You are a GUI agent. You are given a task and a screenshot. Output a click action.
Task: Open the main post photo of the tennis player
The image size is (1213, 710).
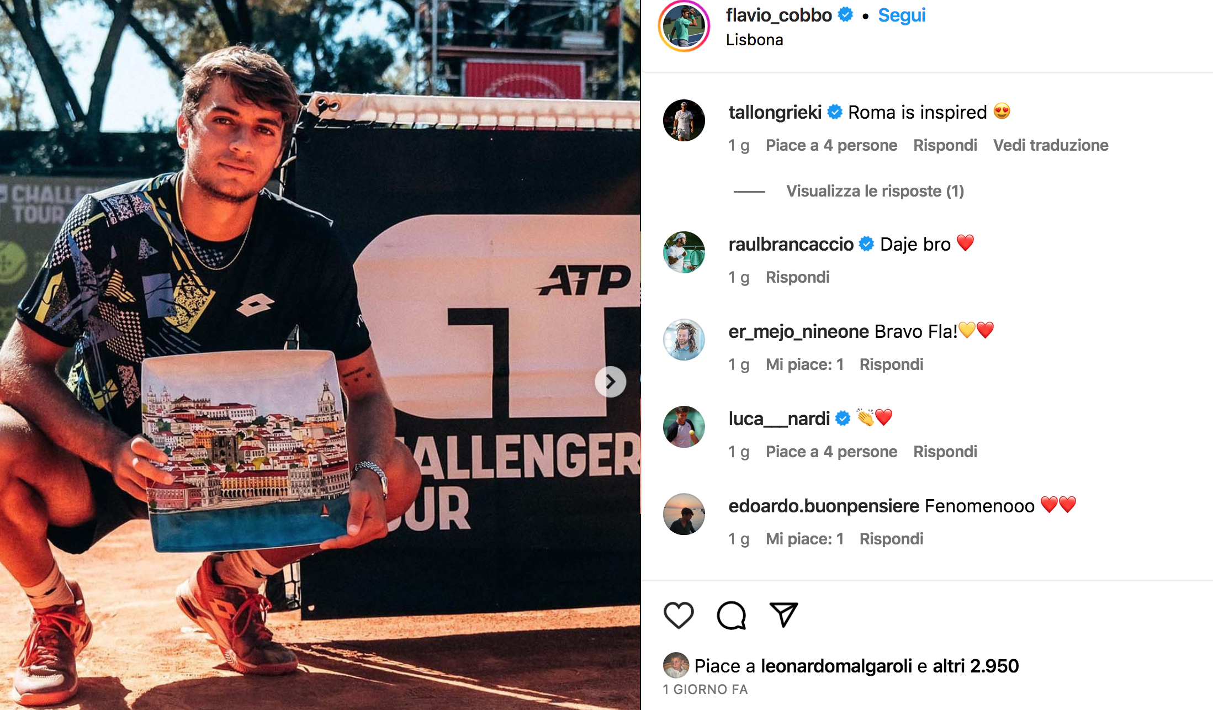tap(320, 355)
